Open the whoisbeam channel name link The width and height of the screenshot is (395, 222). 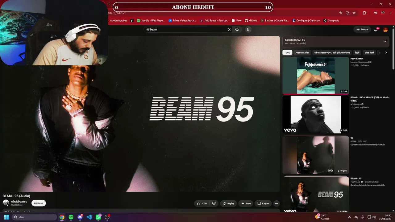18,202
